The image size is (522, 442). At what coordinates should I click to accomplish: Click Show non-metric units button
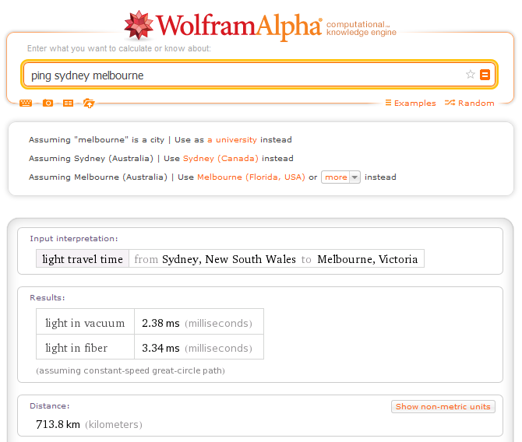[443, 406]
